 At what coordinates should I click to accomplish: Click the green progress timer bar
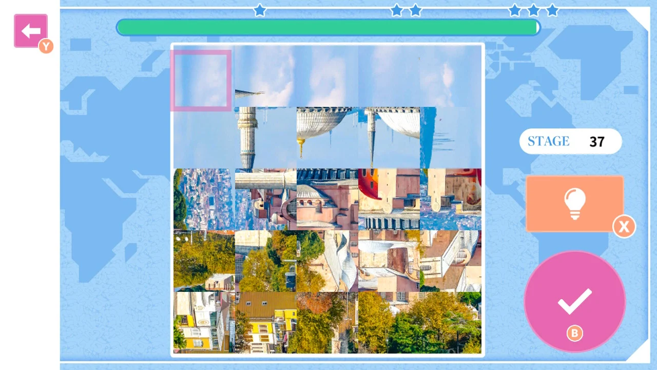click(x=328, y=27)
